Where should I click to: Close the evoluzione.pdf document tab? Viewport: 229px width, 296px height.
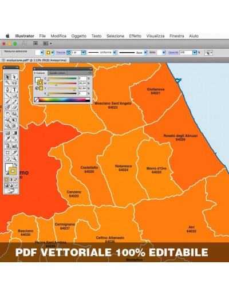[3, 60]
